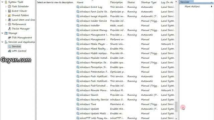
Task: Click Automatic startup type of Windows Update
Action: (x=149, y=109)
